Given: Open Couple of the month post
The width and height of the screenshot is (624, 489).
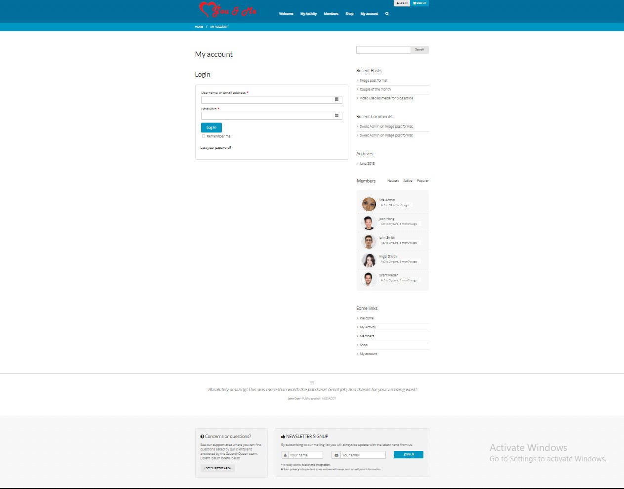Looking at the screenshot, I should tap(375, 89).
